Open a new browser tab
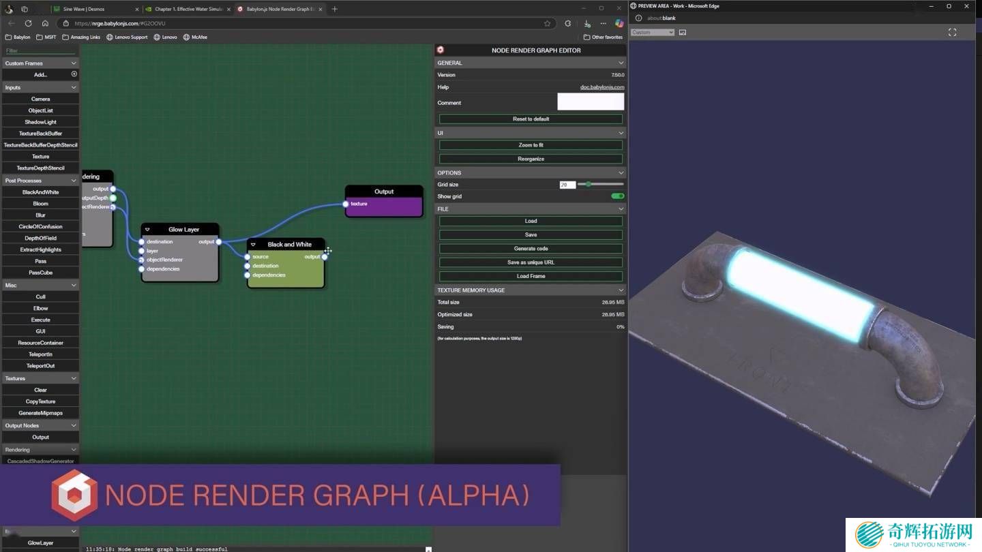Image resolution: width=982 pixels, height=552 pixels. (x=334, y=9)
